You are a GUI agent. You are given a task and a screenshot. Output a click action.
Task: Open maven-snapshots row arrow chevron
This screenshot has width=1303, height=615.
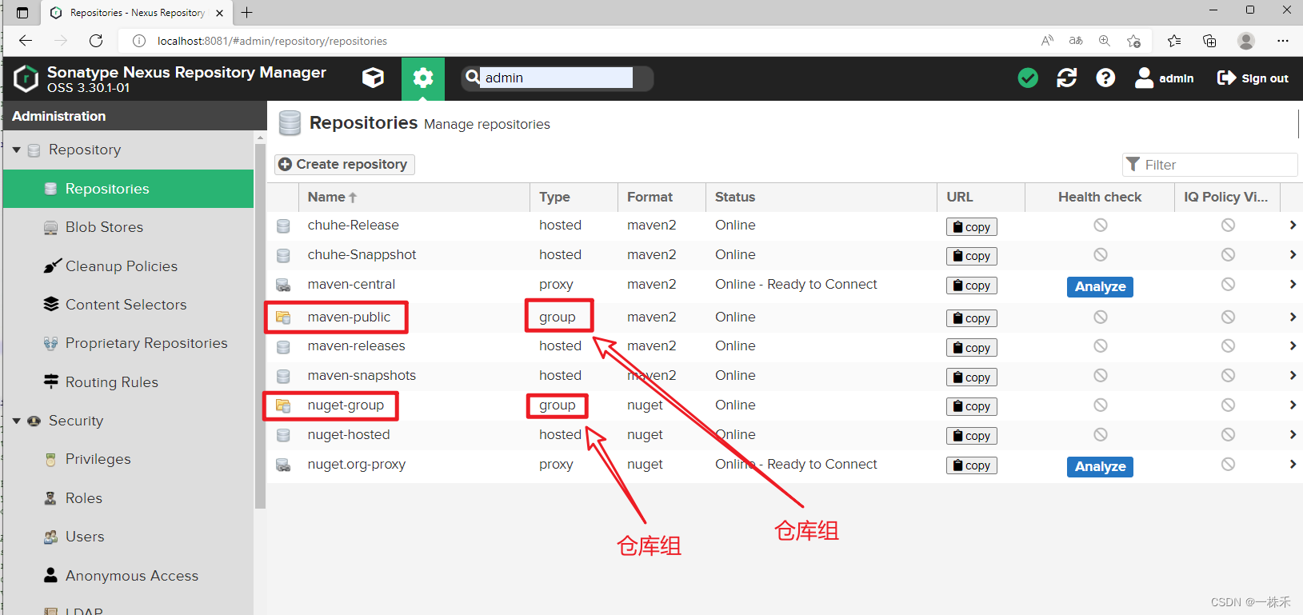pos(1293,375)
